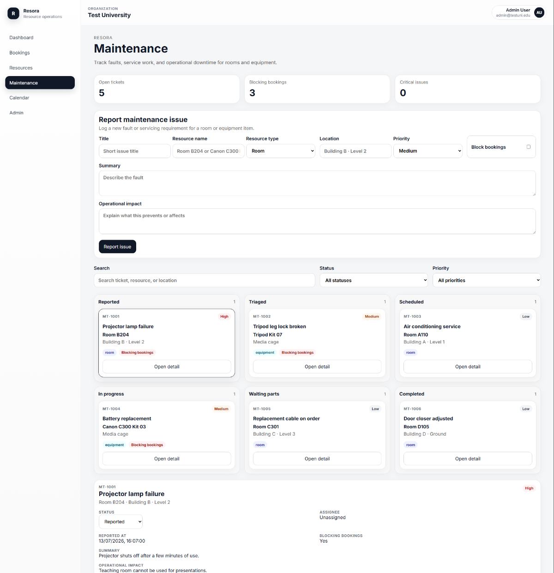Focus the Title input field
The height and width of the screenshot is (573, 554).
click(135, 151)
